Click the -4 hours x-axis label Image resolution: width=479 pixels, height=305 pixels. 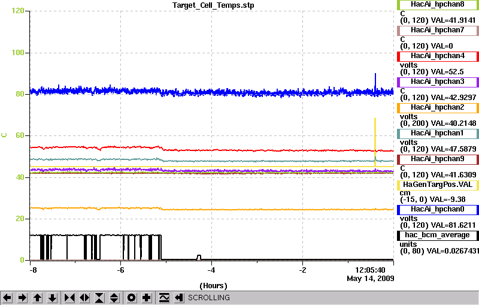[x=211, y=270]
